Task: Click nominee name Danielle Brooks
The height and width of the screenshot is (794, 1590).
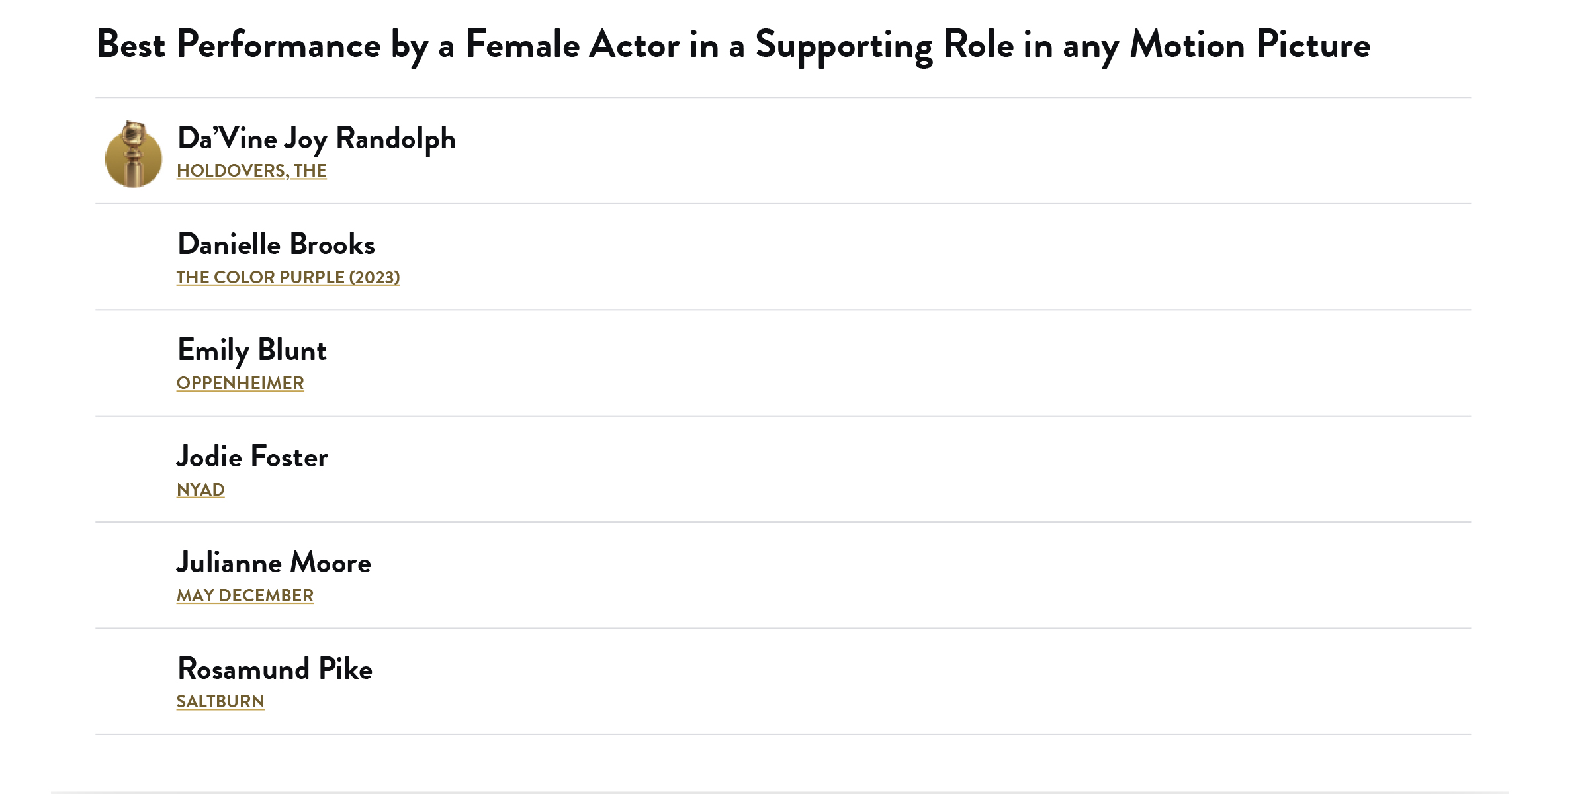Action: point(276,245)
